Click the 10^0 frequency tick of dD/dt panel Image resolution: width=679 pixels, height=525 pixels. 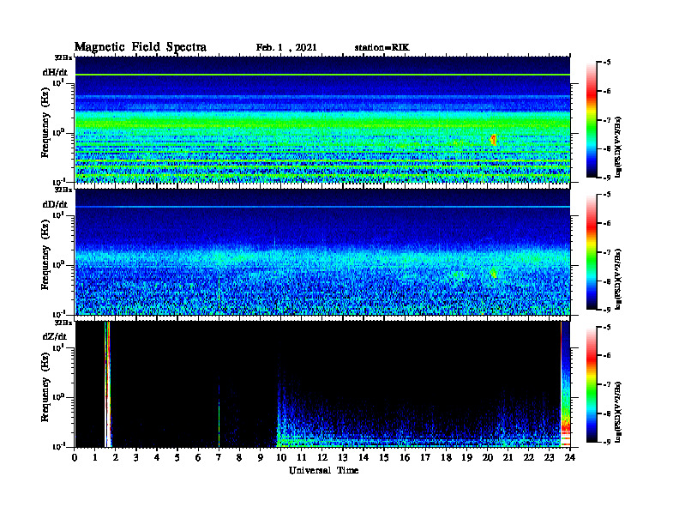(x=58, y=264)
